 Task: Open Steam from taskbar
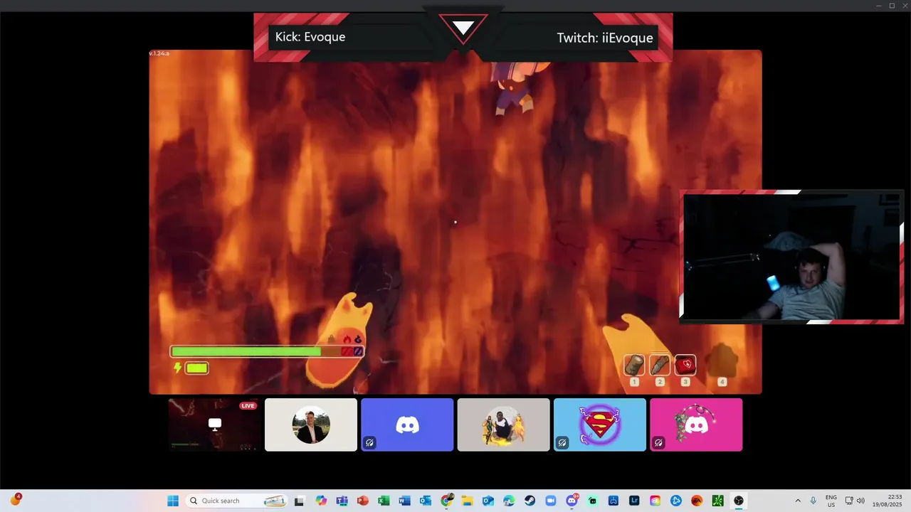530,501
